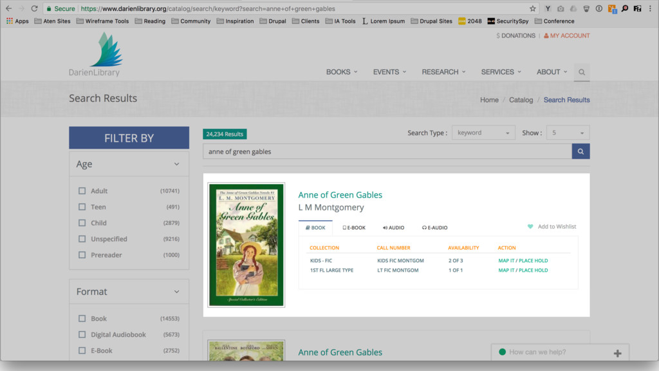
Task: Collapse the Format filter section
Action: click(176, 292)
